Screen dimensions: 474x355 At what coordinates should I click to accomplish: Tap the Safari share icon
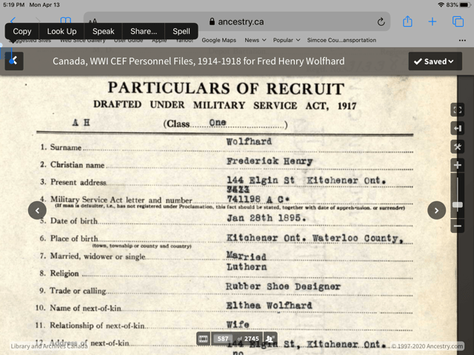pos(407,22)
